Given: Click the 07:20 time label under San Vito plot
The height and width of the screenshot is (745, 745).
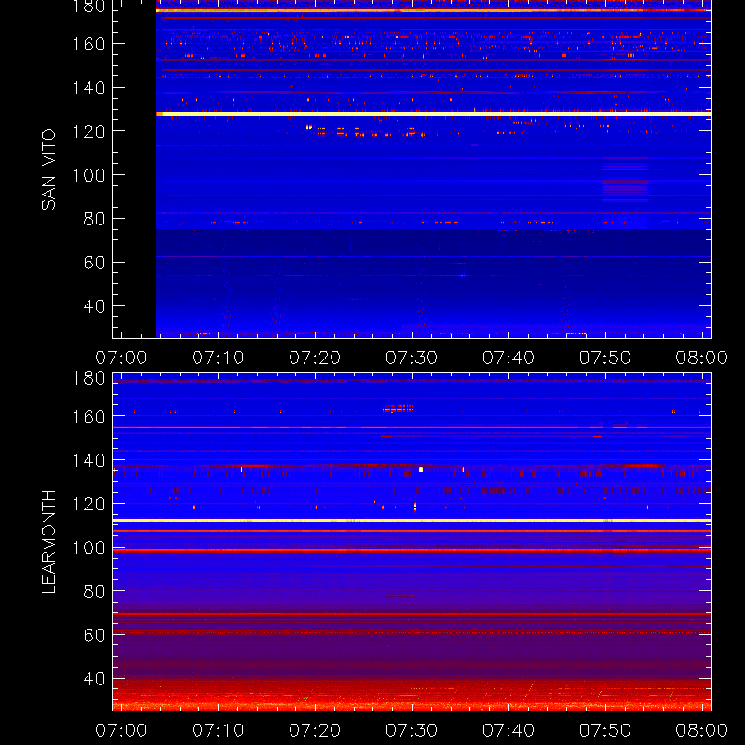Looking at the screenshot, I should 315,358.
